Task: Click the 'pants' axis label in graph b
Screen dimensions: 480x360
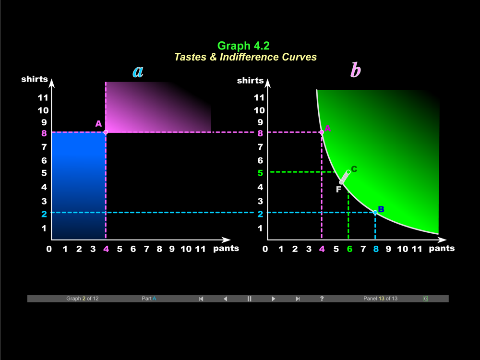Action: [442, 248]
